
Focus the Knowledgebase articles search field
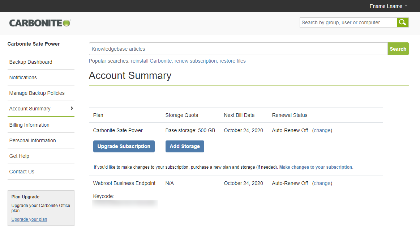click(238, 49)
